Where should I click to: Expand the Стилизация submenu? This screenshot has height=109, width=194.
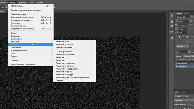pos(31,48)
